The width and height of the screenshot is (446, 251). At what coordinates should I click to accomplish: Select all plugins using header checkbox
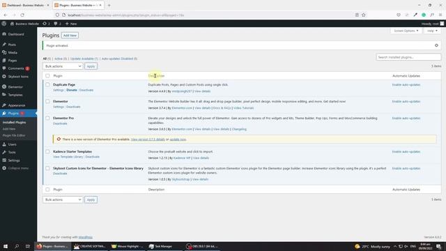click(x=47, y=76)
